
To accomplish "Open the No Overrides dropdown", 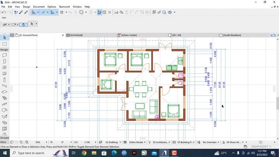I will [x=218, y=142].
